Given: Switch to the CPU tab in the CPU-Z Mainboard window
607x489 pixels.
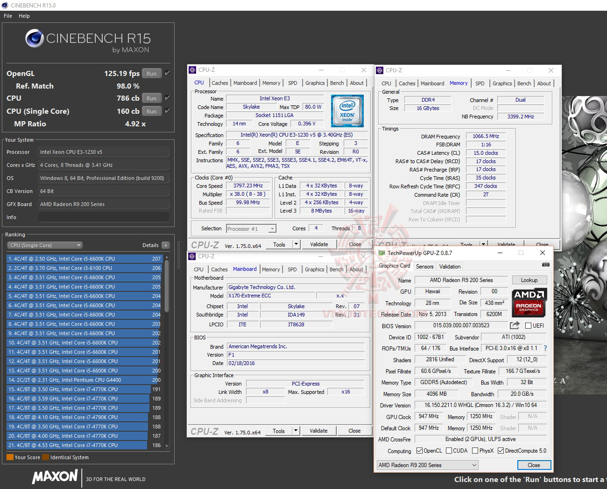Looking at the screenshot, I should pyautogui.click(x=199, y=269).
